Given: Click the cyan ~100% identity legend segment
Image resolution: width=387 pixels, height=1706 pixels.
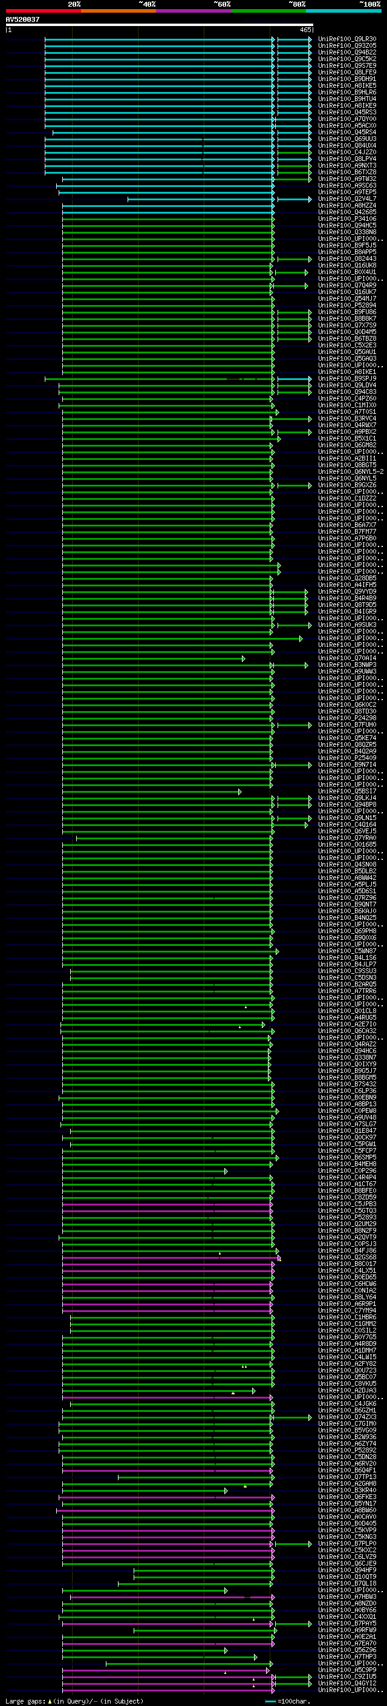Looking at the screenshot, I should coord(343,11).
